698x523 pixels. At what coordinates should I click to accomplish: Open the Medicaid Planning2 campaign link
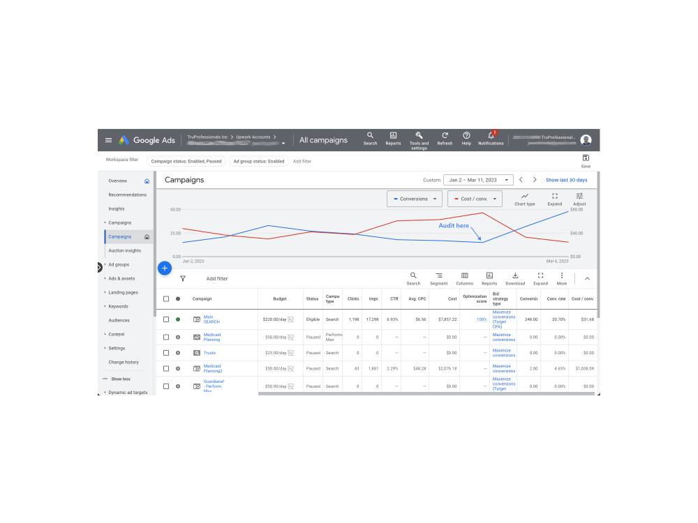coord(213,368)
